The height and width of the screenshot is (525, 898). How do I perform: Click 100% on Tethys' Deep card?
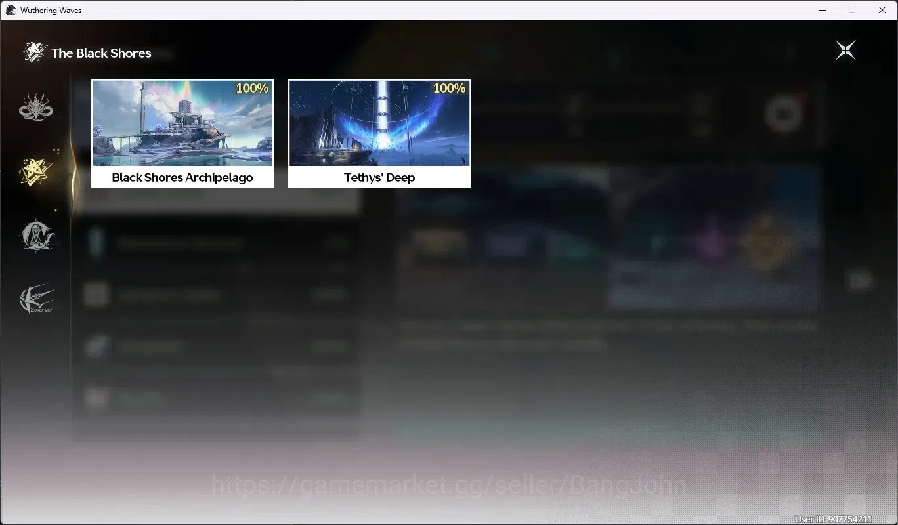[449, 88]
